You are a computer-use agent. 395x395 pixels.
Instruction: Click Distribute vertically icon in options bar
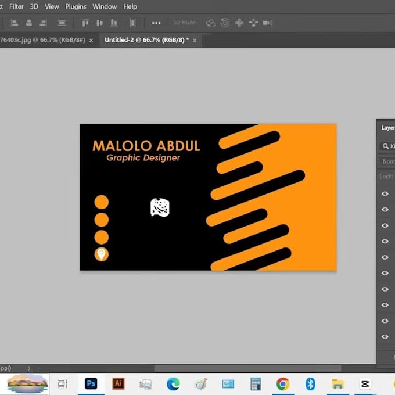62,23
